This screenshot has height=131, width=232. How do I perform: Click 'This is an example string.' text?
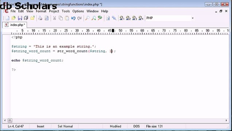pyautogui.click(x=63, y=47)
